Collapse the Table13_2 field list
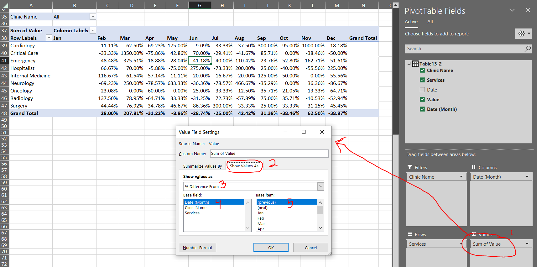The image size is (537, 267). 409,64
